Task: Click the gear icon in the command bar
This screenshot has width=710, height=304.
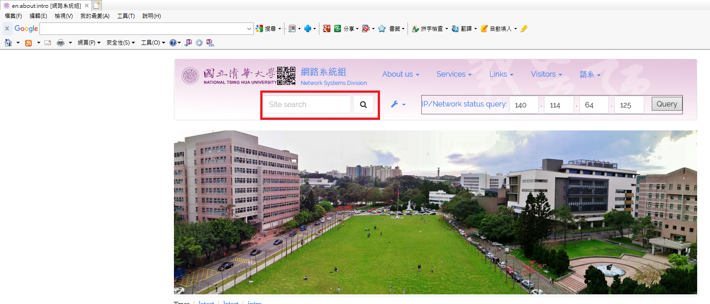Action: pos(199,43)
